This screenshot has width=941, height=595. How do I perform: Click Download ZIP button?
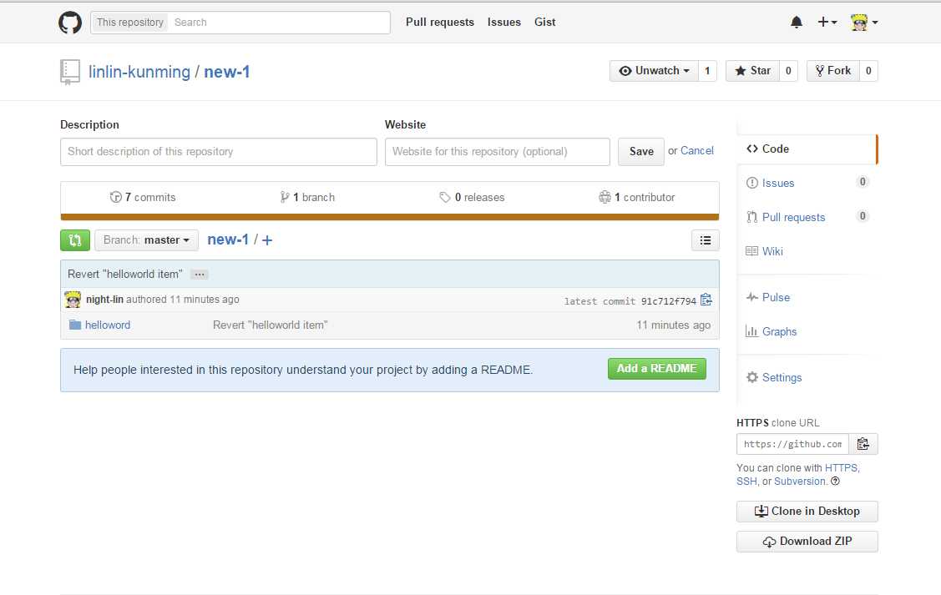[x=807, y=542]
